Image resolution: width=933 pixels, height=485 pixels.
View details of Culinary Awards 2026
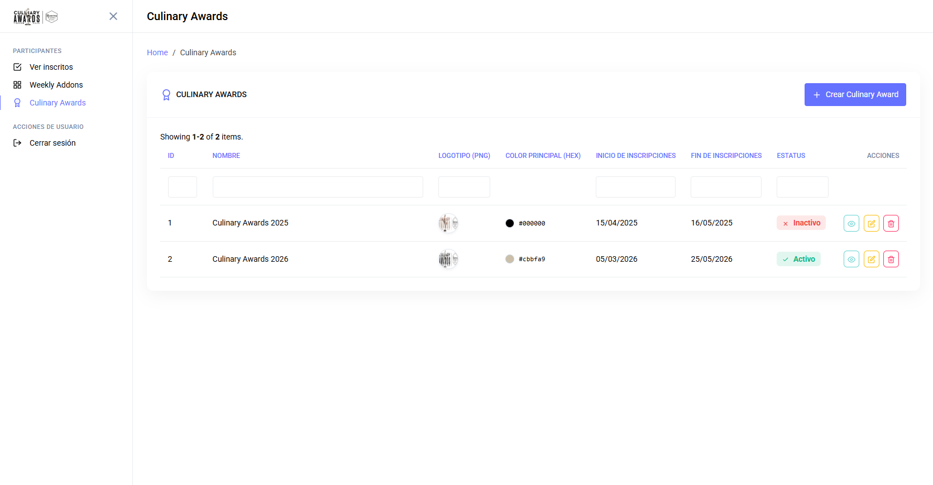(x=851, y=259)
